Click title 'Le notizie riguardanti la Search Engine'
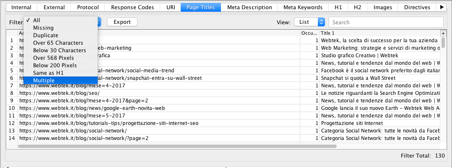 point(380,93)
